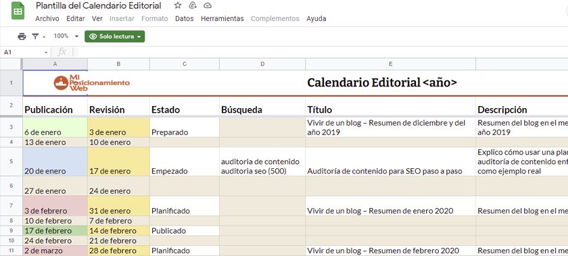Click the Revisión column heading cell
Viewport: 568px width, 256px height.
(x=118, y=106)
